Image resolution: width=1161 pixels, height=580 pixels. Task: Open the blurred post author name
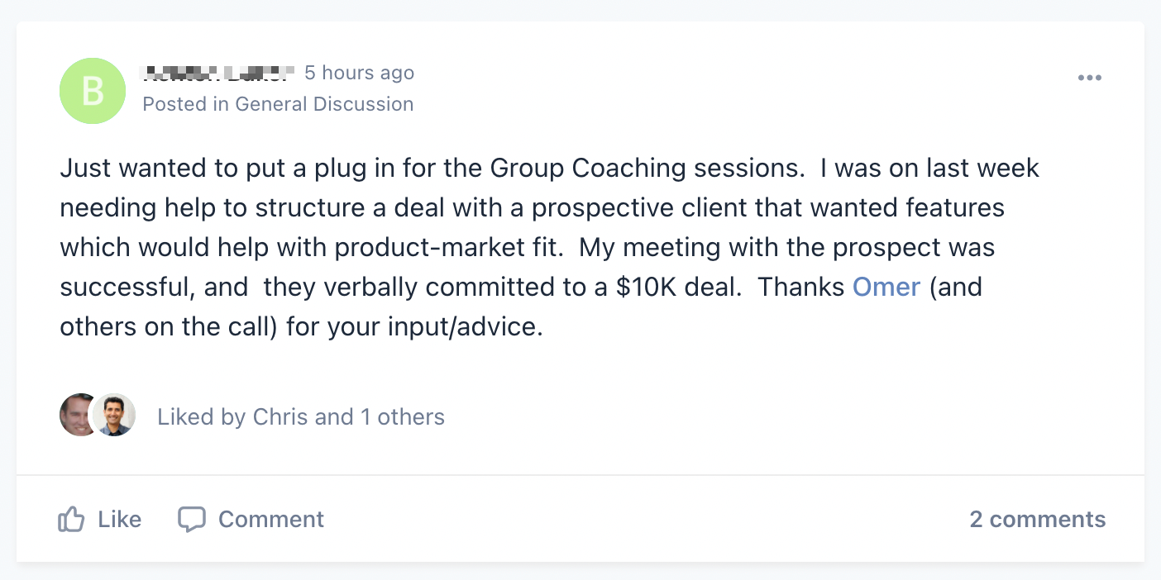218,73
